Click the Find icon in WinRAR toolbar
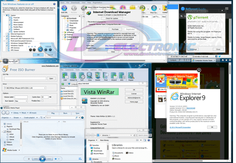This screenshot has width=236, height=163. 106,75
